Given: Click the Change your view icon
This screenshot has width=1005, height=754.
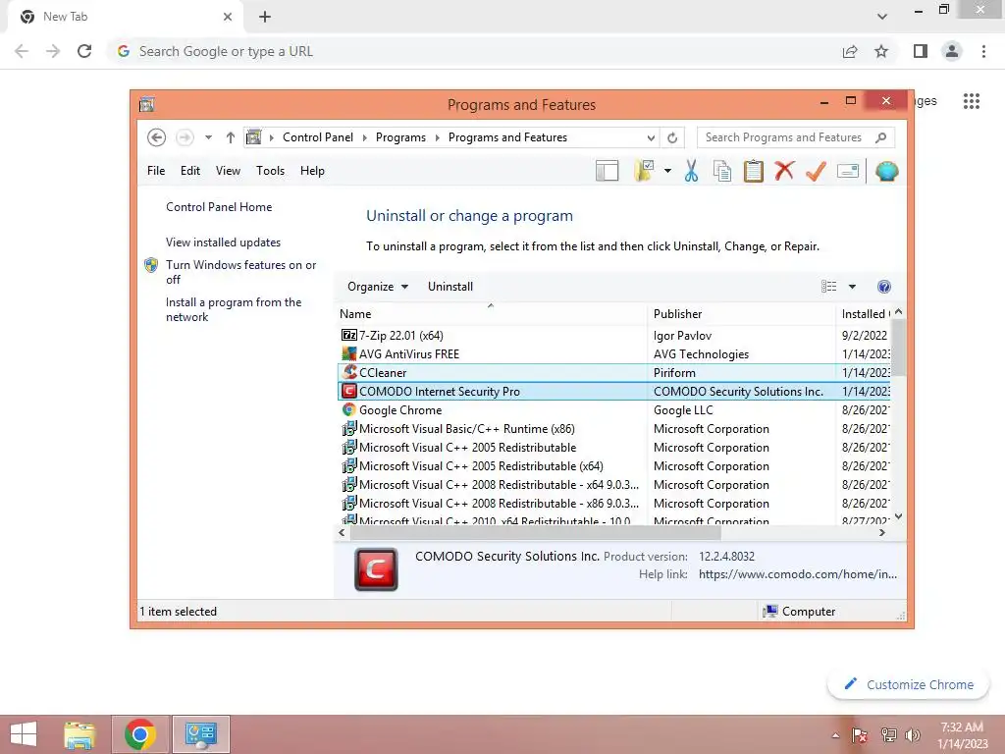Looking at the screenshot, I should pos(828,287).
